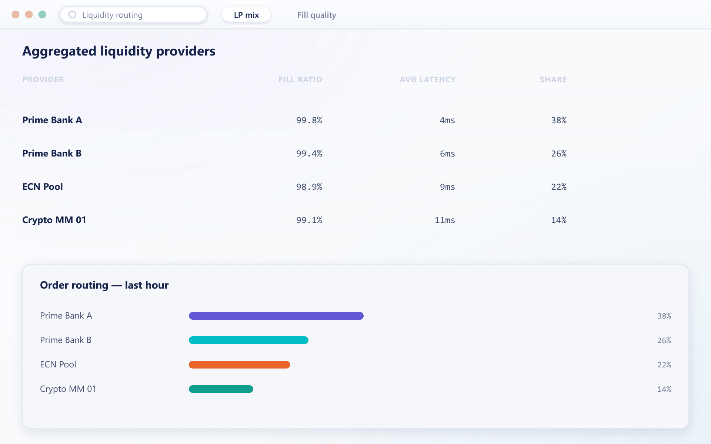Viewport: 711px width, 444px height.
Task: Sort by the PROVIDER column header
Action: [43, 80]
